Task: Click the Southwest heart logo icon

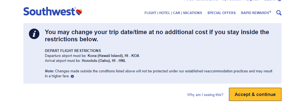Action: coord(79,12)
